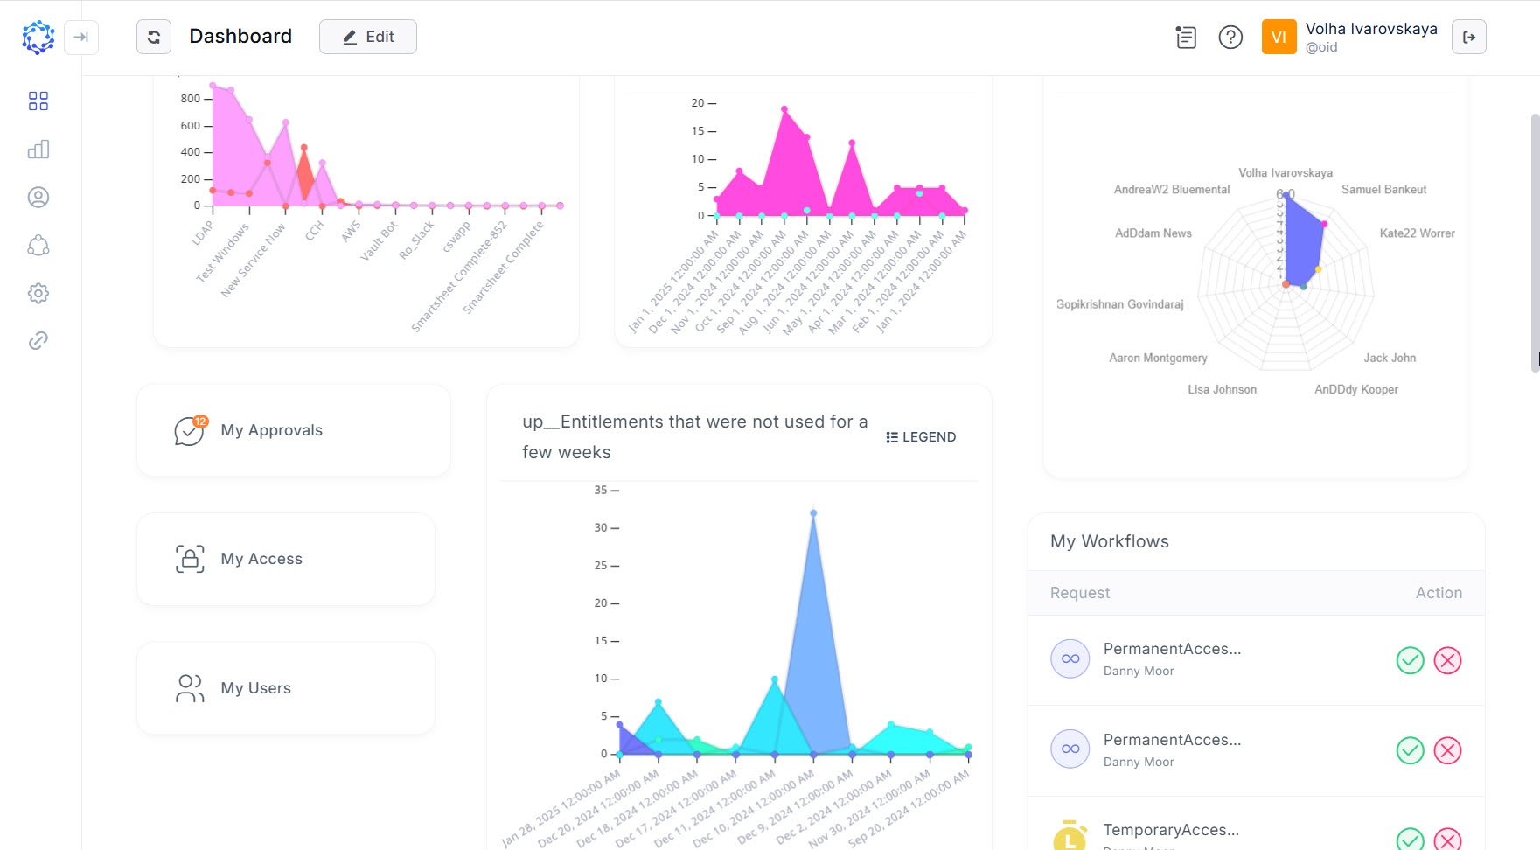The image size is (1540, 850).
Task: Open the Reports bar-chart icon in sidebar
Action: pos(38,149)
